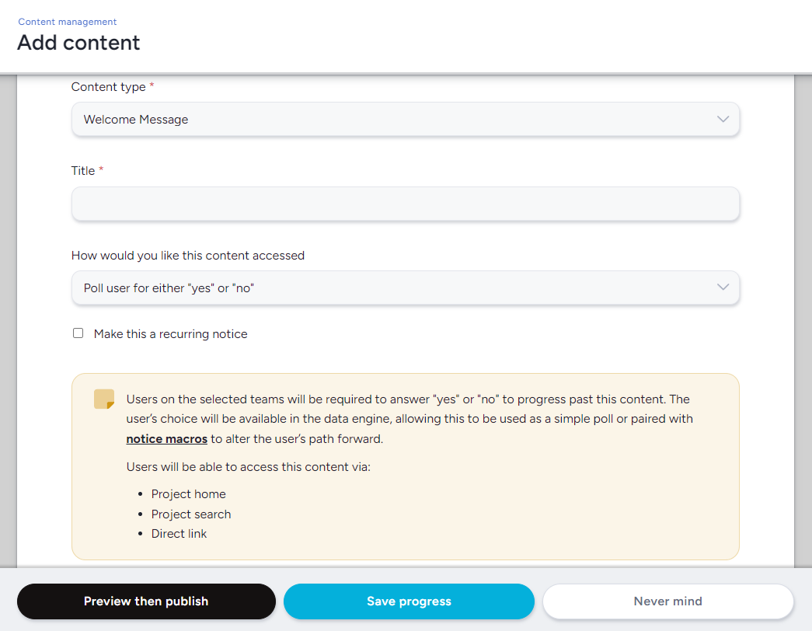
Task: Click the "How would you like this content accessed" label
Action: click(x=187, y=255)
